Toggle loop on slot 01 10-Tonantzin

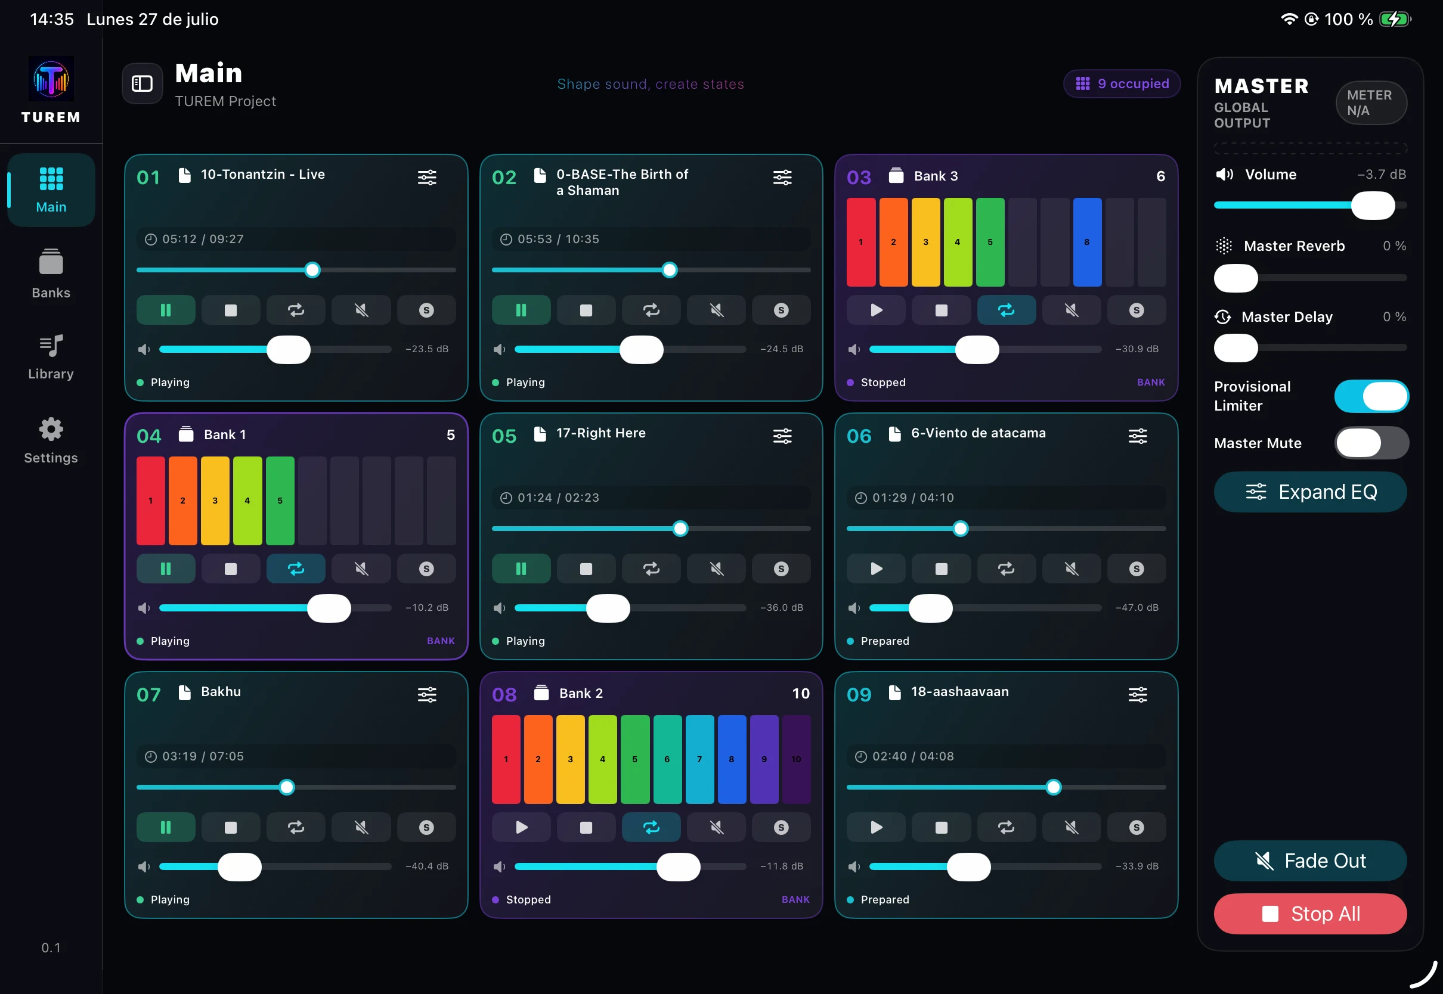click(296, 310)
